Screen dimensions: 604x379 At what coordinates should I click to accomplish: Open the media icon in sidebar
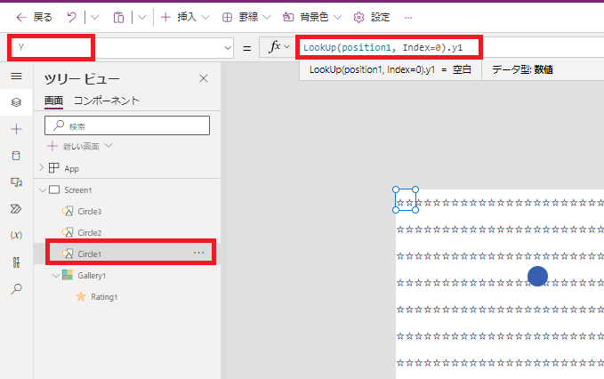tap(16, 182)
